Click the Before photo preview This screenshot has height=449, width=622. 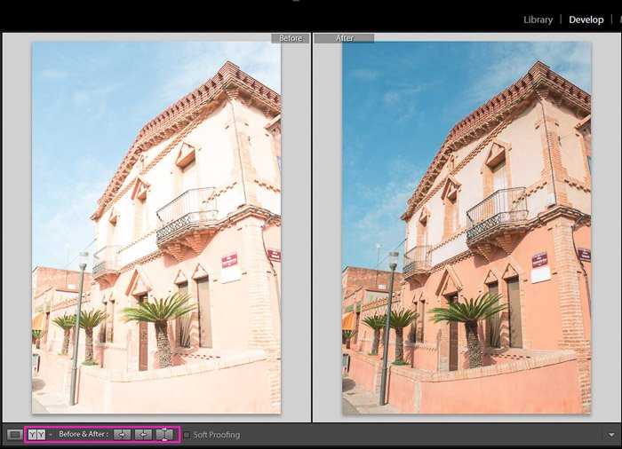click(156, 227)
